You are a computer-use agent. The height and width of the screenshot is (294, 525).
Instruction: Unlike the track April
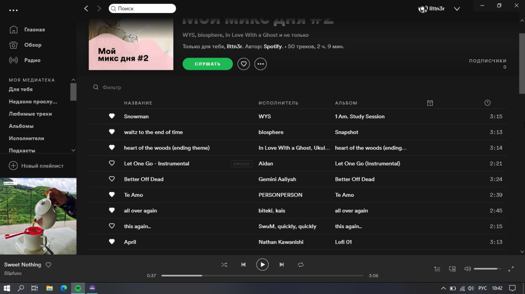coord(112,242)
